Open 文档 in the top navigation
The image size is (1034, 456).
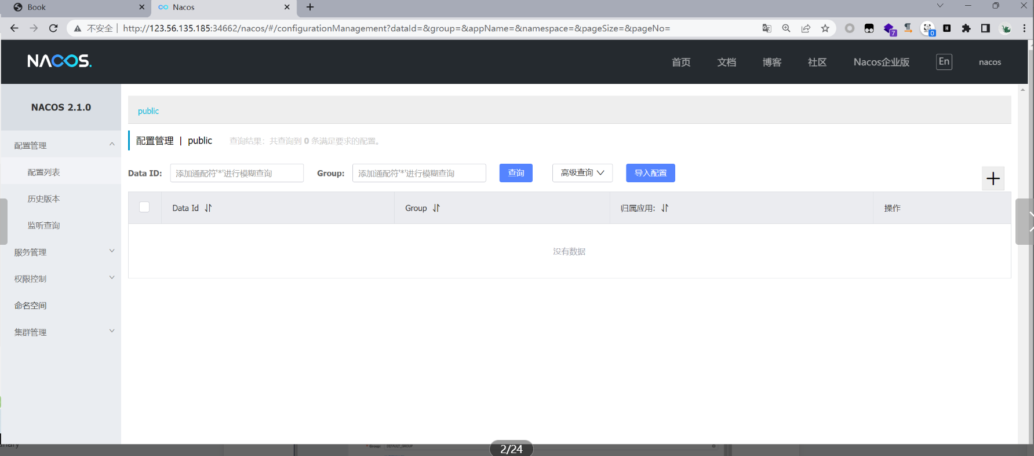(726, 62)
